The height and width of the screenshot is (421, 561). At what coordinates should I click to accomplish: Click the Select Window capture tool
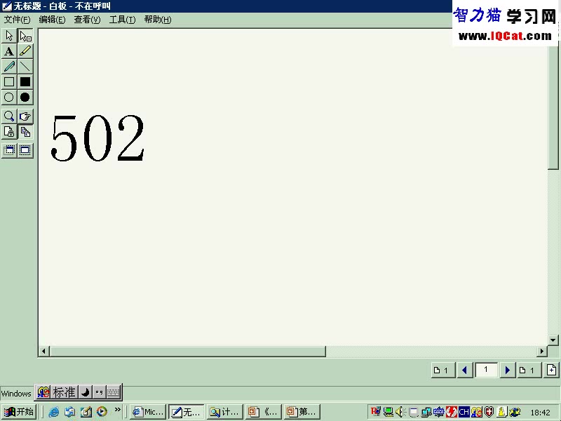9,150
